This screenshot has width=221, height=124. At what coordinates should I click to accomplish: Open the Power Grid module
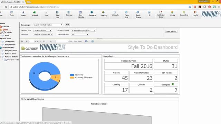click(184, 13)
